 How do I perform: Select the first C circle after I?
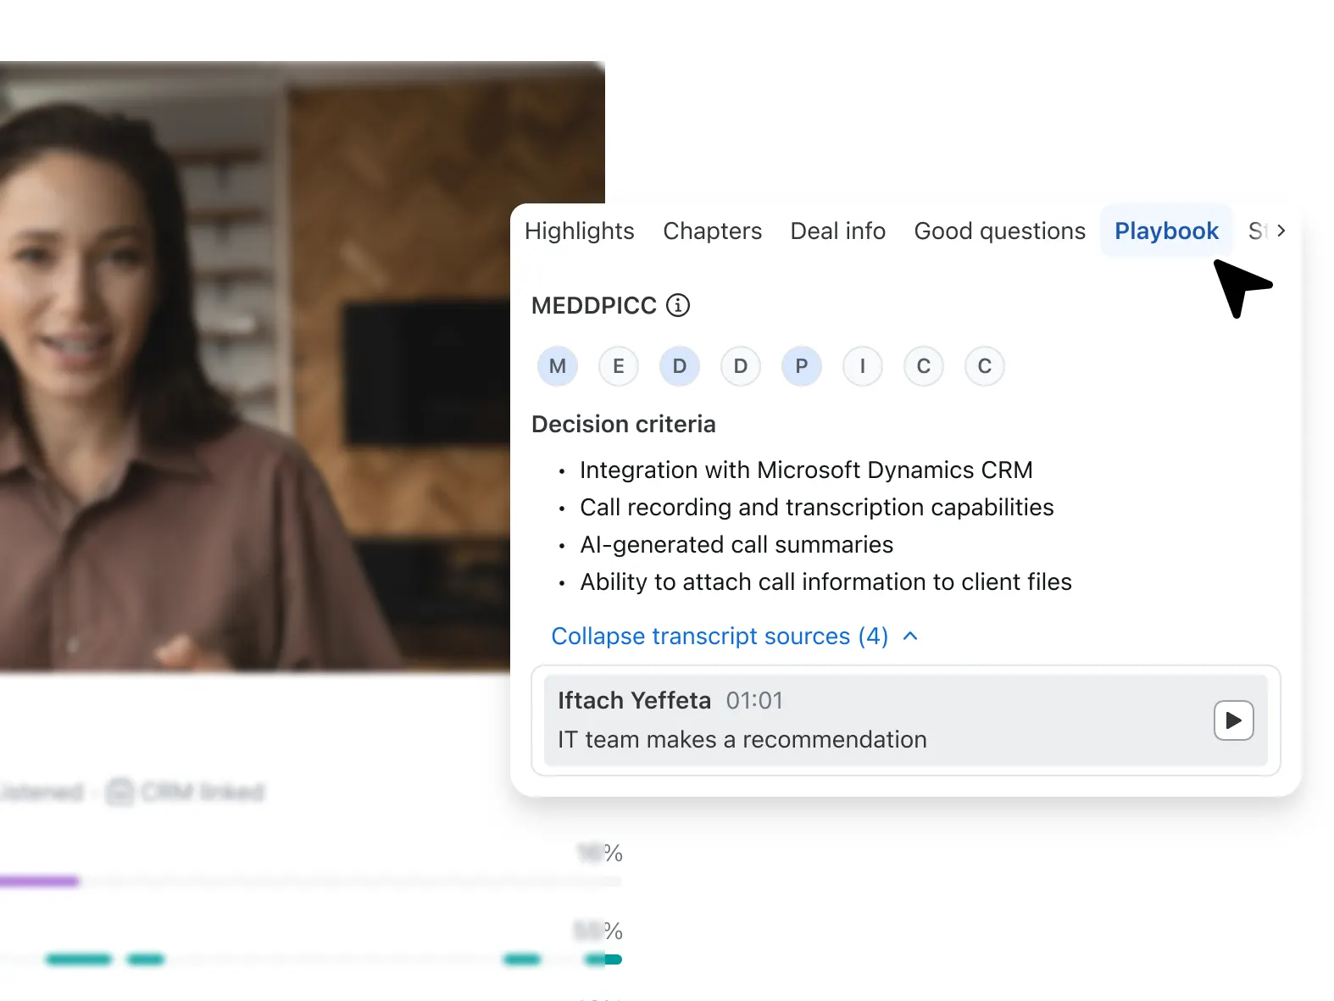coord(924,366)
